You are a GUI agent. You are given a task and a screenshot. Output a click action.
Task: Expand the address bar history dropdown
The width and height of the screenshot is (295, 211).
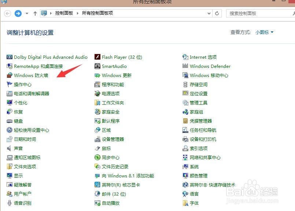[209, 13]
